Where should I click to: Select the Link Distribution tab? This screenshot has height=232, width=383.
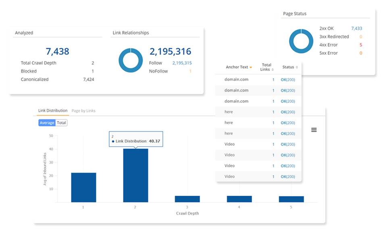53,111
